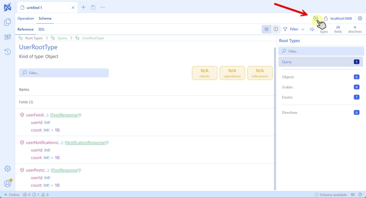Click the UserRootType breadcrumb

click(x=93, y=38)
